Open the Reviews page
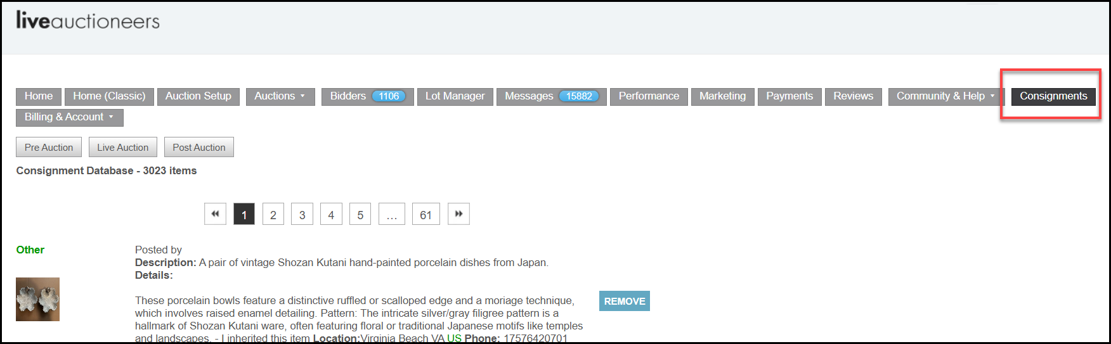 coord(854,96)
